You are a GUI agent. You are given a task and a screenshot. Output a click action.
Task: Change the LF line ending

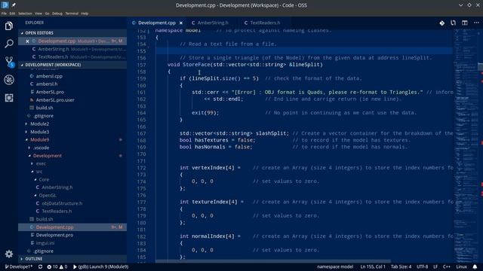(435, 266)
